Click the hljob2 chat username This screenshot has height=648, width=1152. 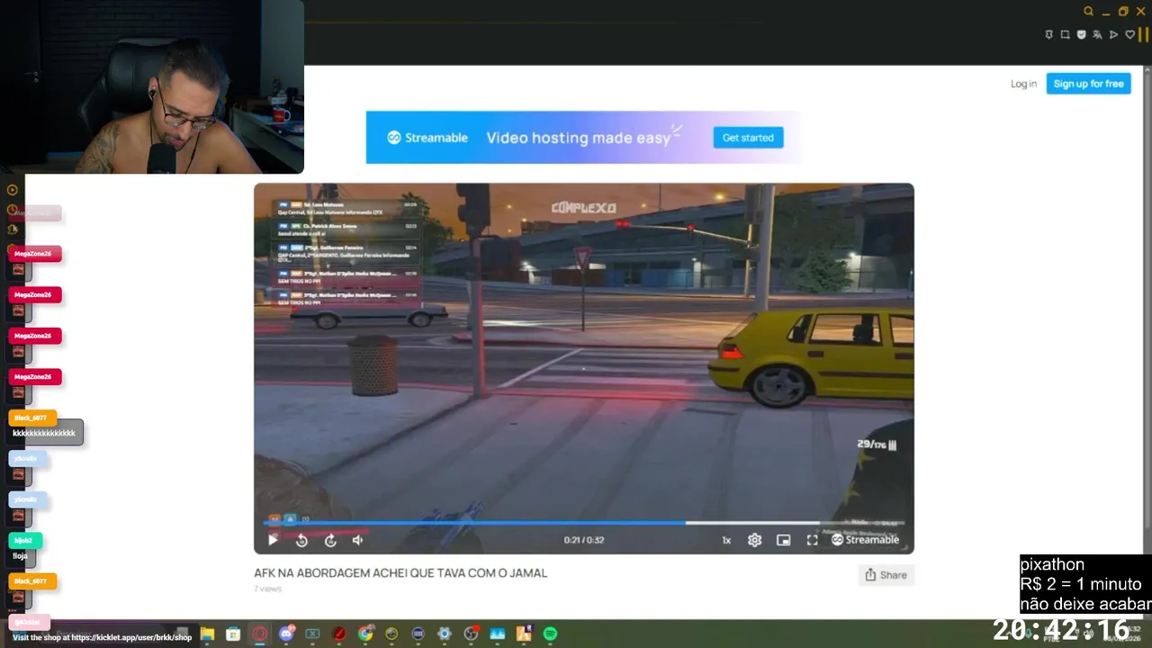click(x=24, y=540)
